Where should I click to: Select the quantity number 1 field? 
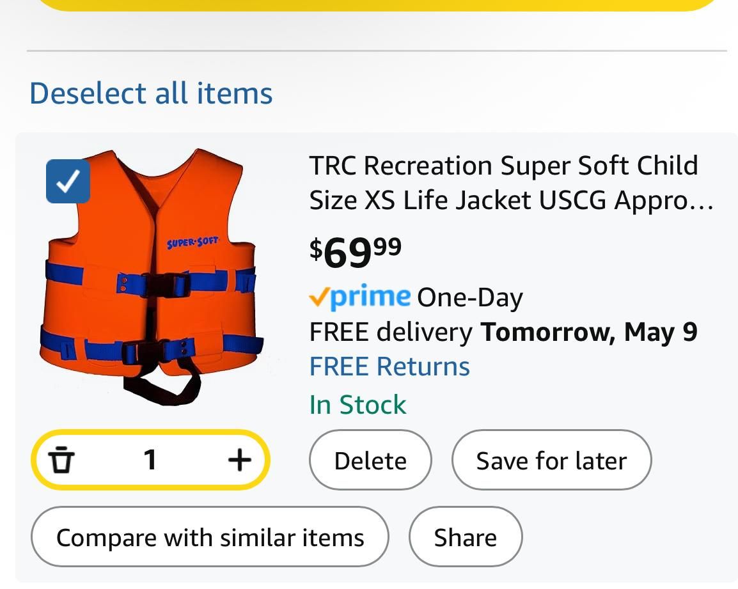(150, 460)
